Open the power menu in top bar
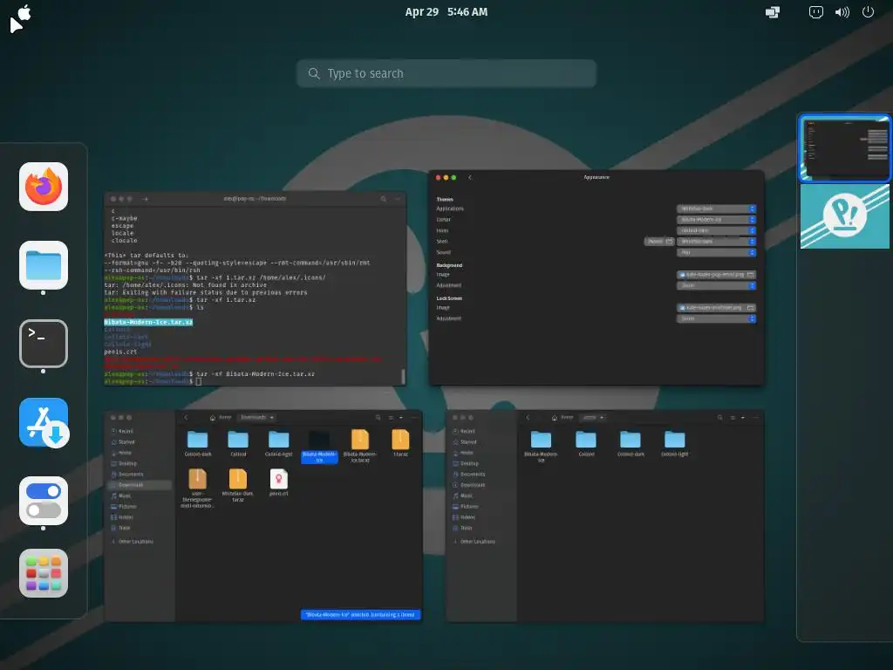Image resolution: width=893 pixels, height=670 pixels. click(x=868, y=12)
